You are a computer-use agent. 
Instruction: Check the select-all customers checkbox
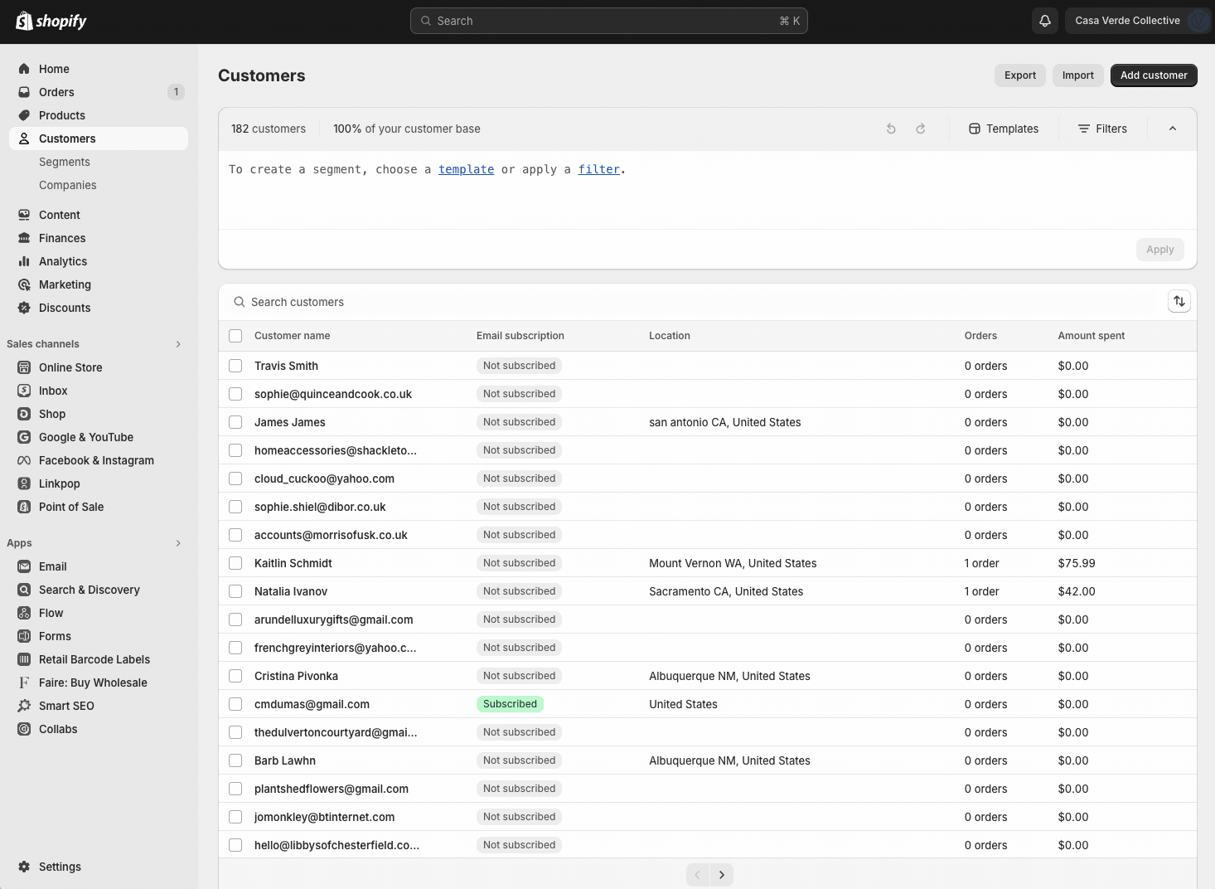coord(235,336)
